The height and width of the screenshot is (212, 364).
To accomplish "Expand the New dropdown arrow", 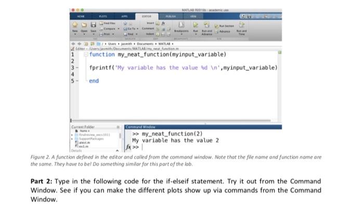I will point(75,34).
